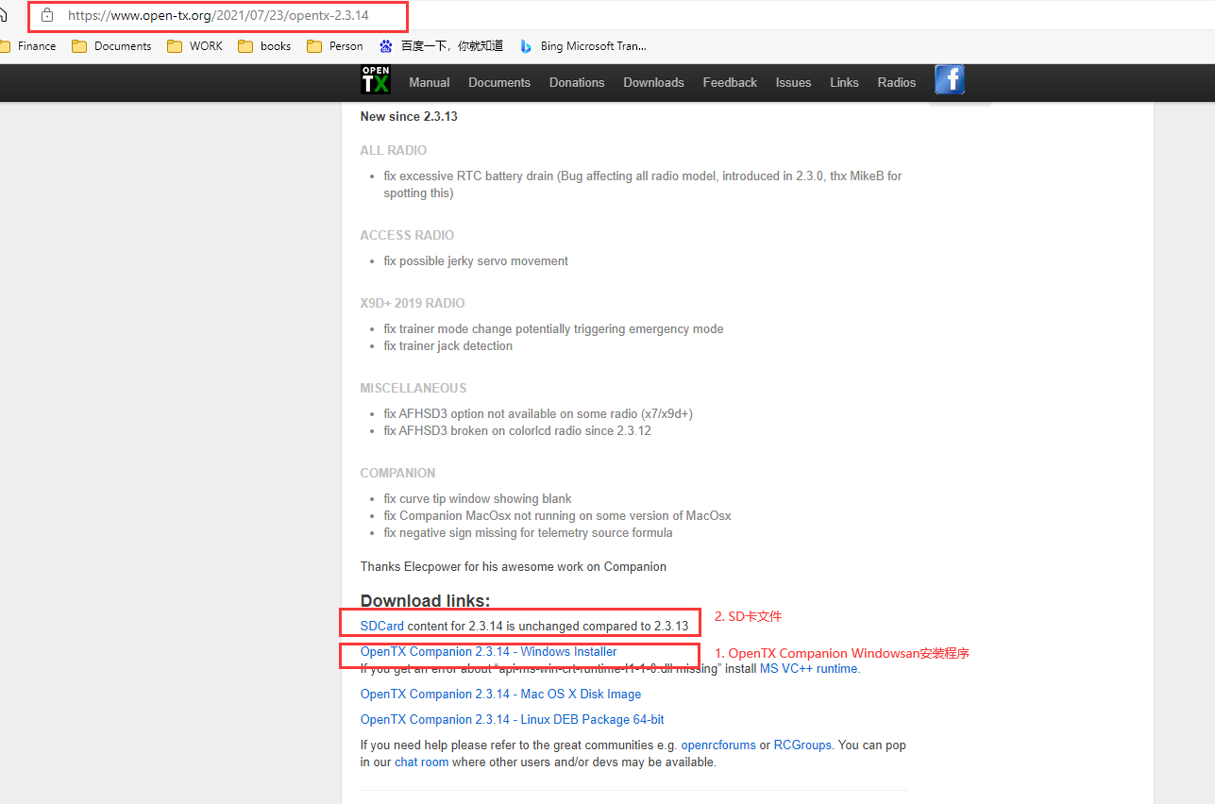
Task: Click 'fix excessive RTC battery drain' bullet
Action: 643,184
